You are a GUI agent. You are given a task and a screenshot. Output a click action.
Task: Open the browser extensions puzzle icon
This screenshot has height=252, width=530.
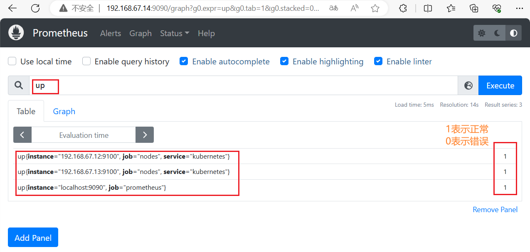(402, 8)
